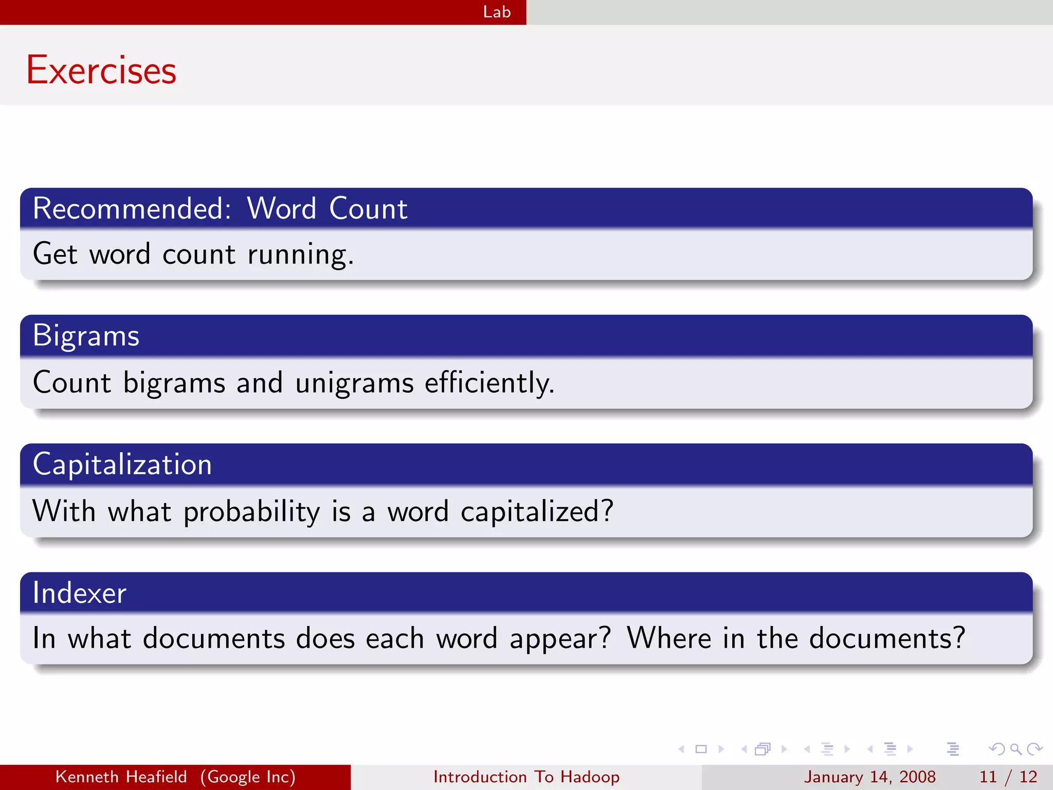
Task: Open the Lab section in header bar
Action: tap(497, 12)
